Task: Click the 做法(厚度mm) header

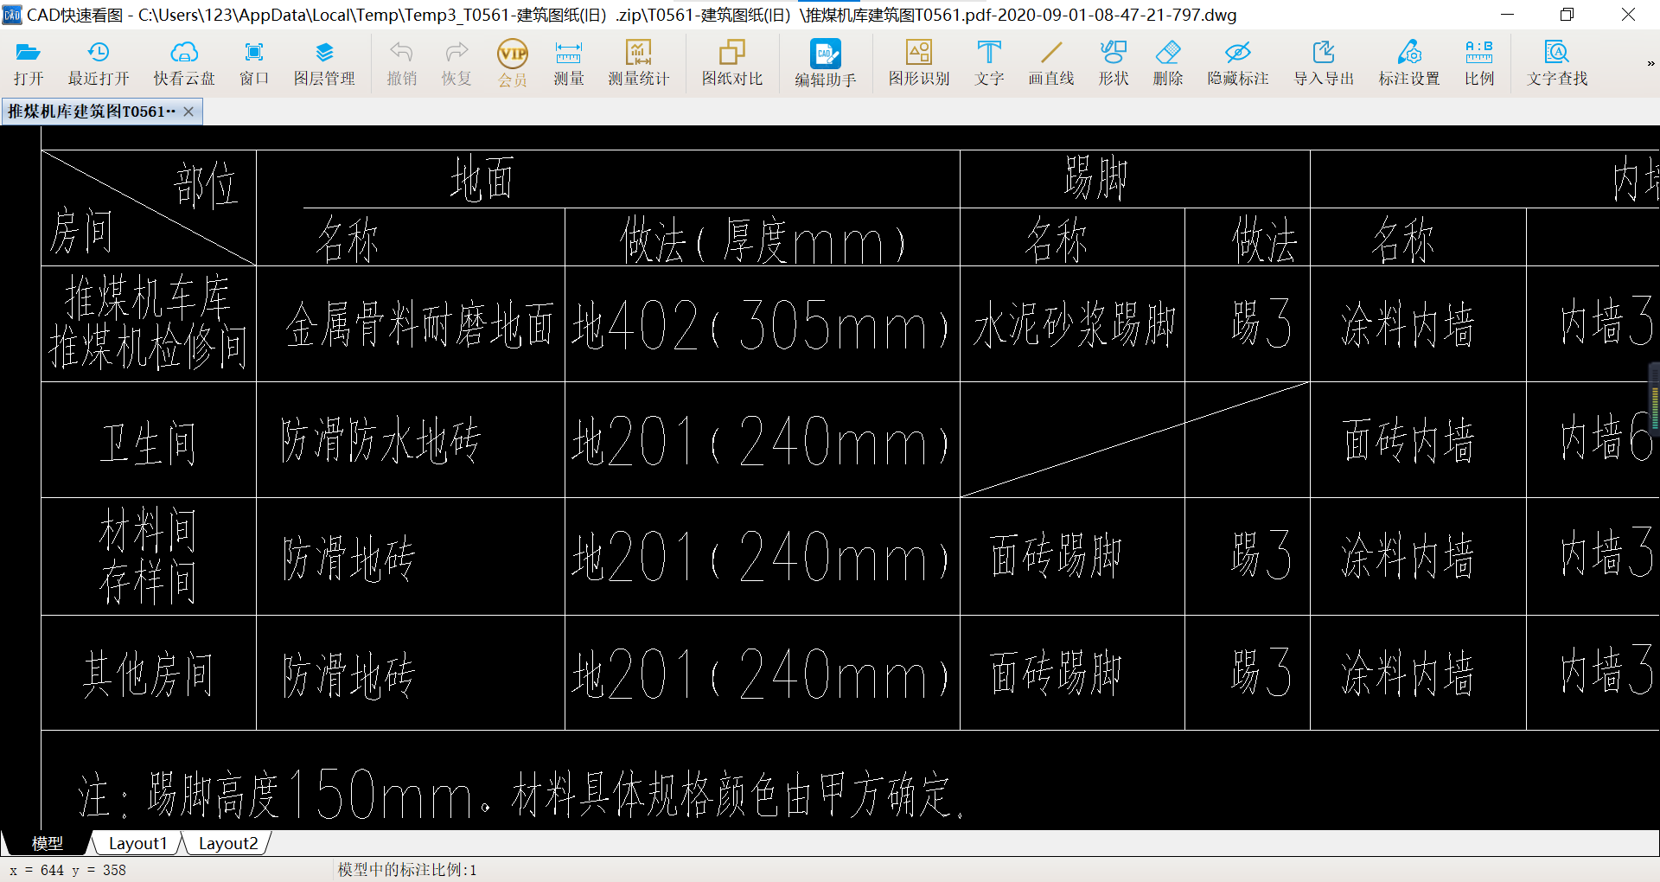Action: 763,240
